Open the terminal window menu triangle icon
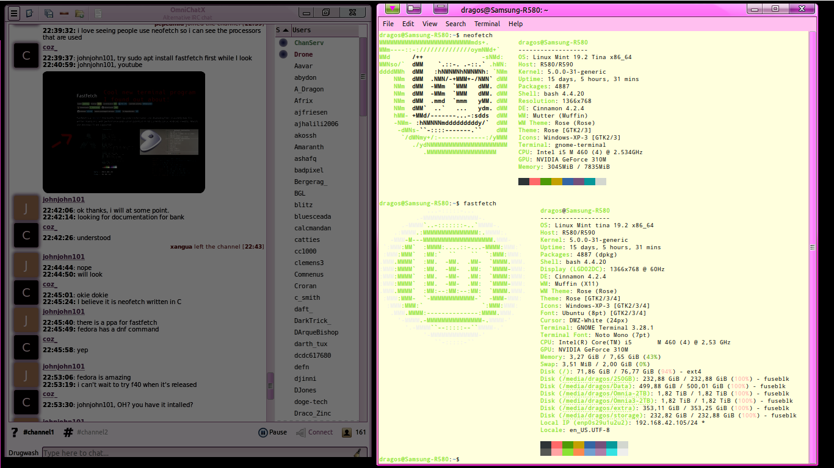834x468 pixels. (393, 9)
